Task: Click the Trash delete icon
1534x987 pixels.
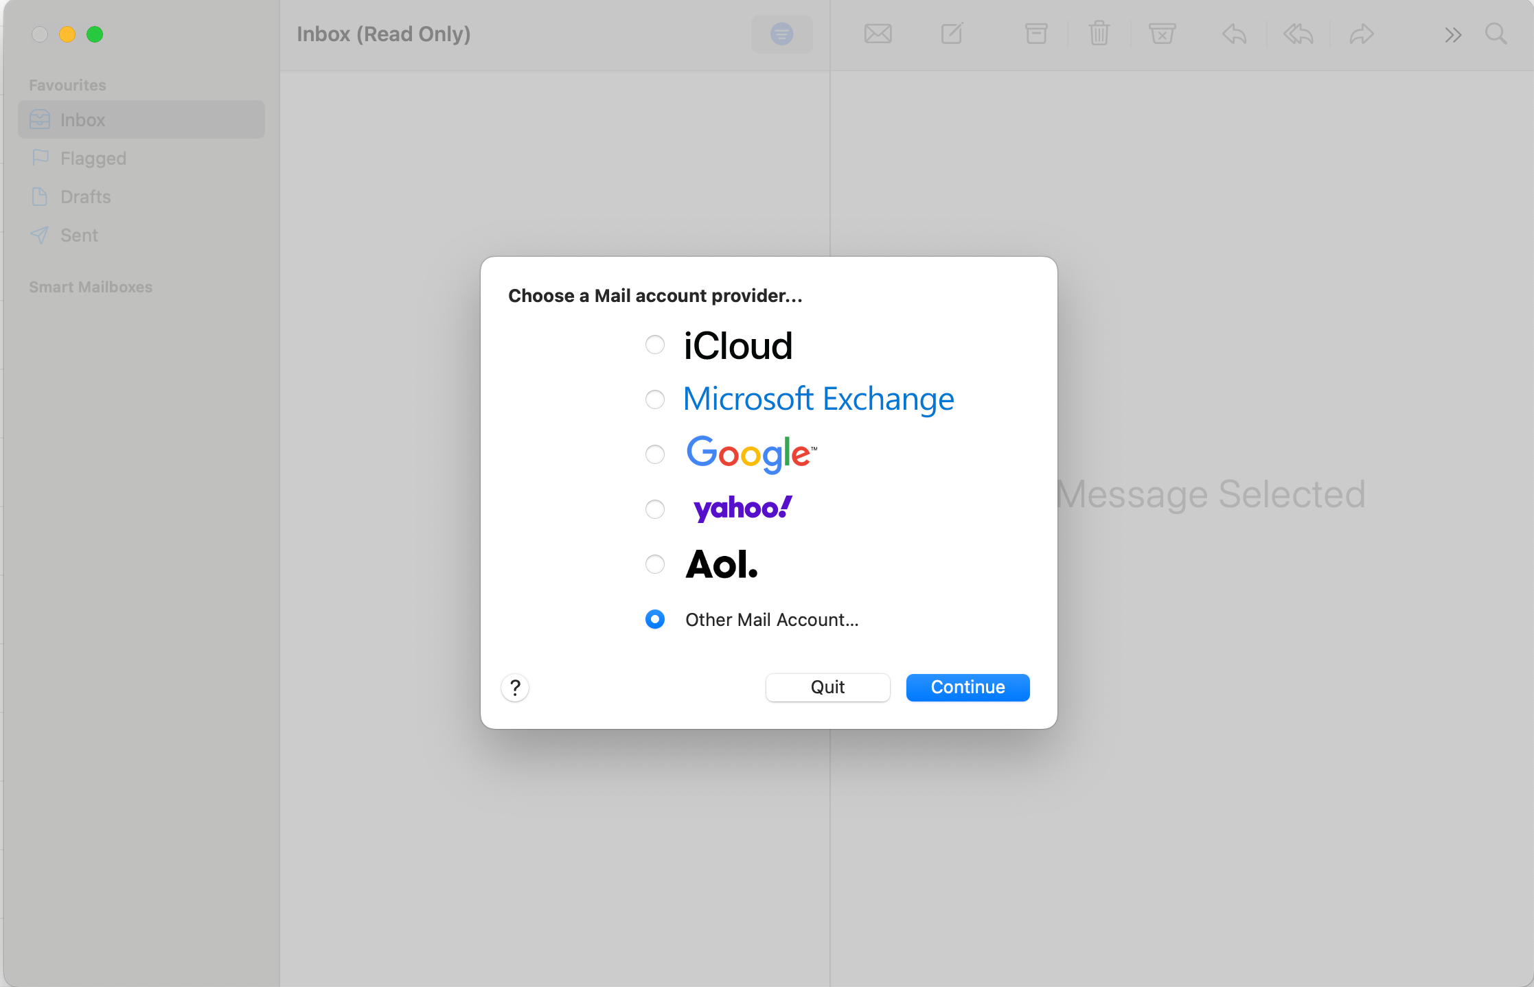Action: click(x=1099, y=34)
